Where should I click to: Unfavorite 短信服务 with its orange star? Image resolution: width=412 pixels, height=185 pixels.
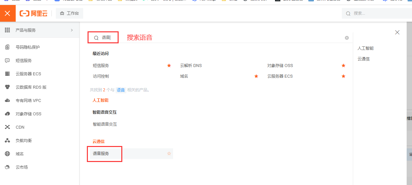[x=169, y=66]
